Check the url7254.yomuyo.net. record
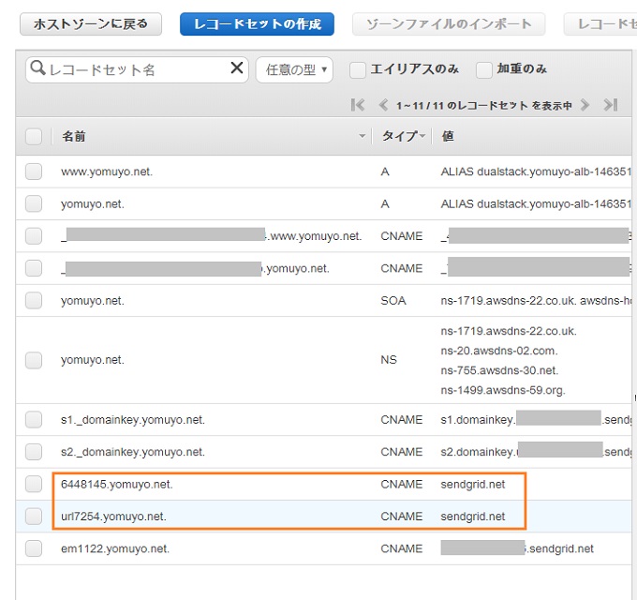The width and height of the screenshot is (637, 600). pos(34,517)
